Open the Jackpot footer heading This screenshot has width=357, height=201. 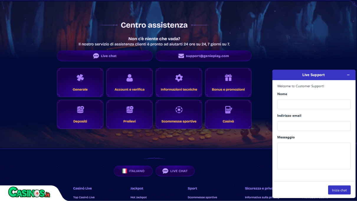coord(137,188)
